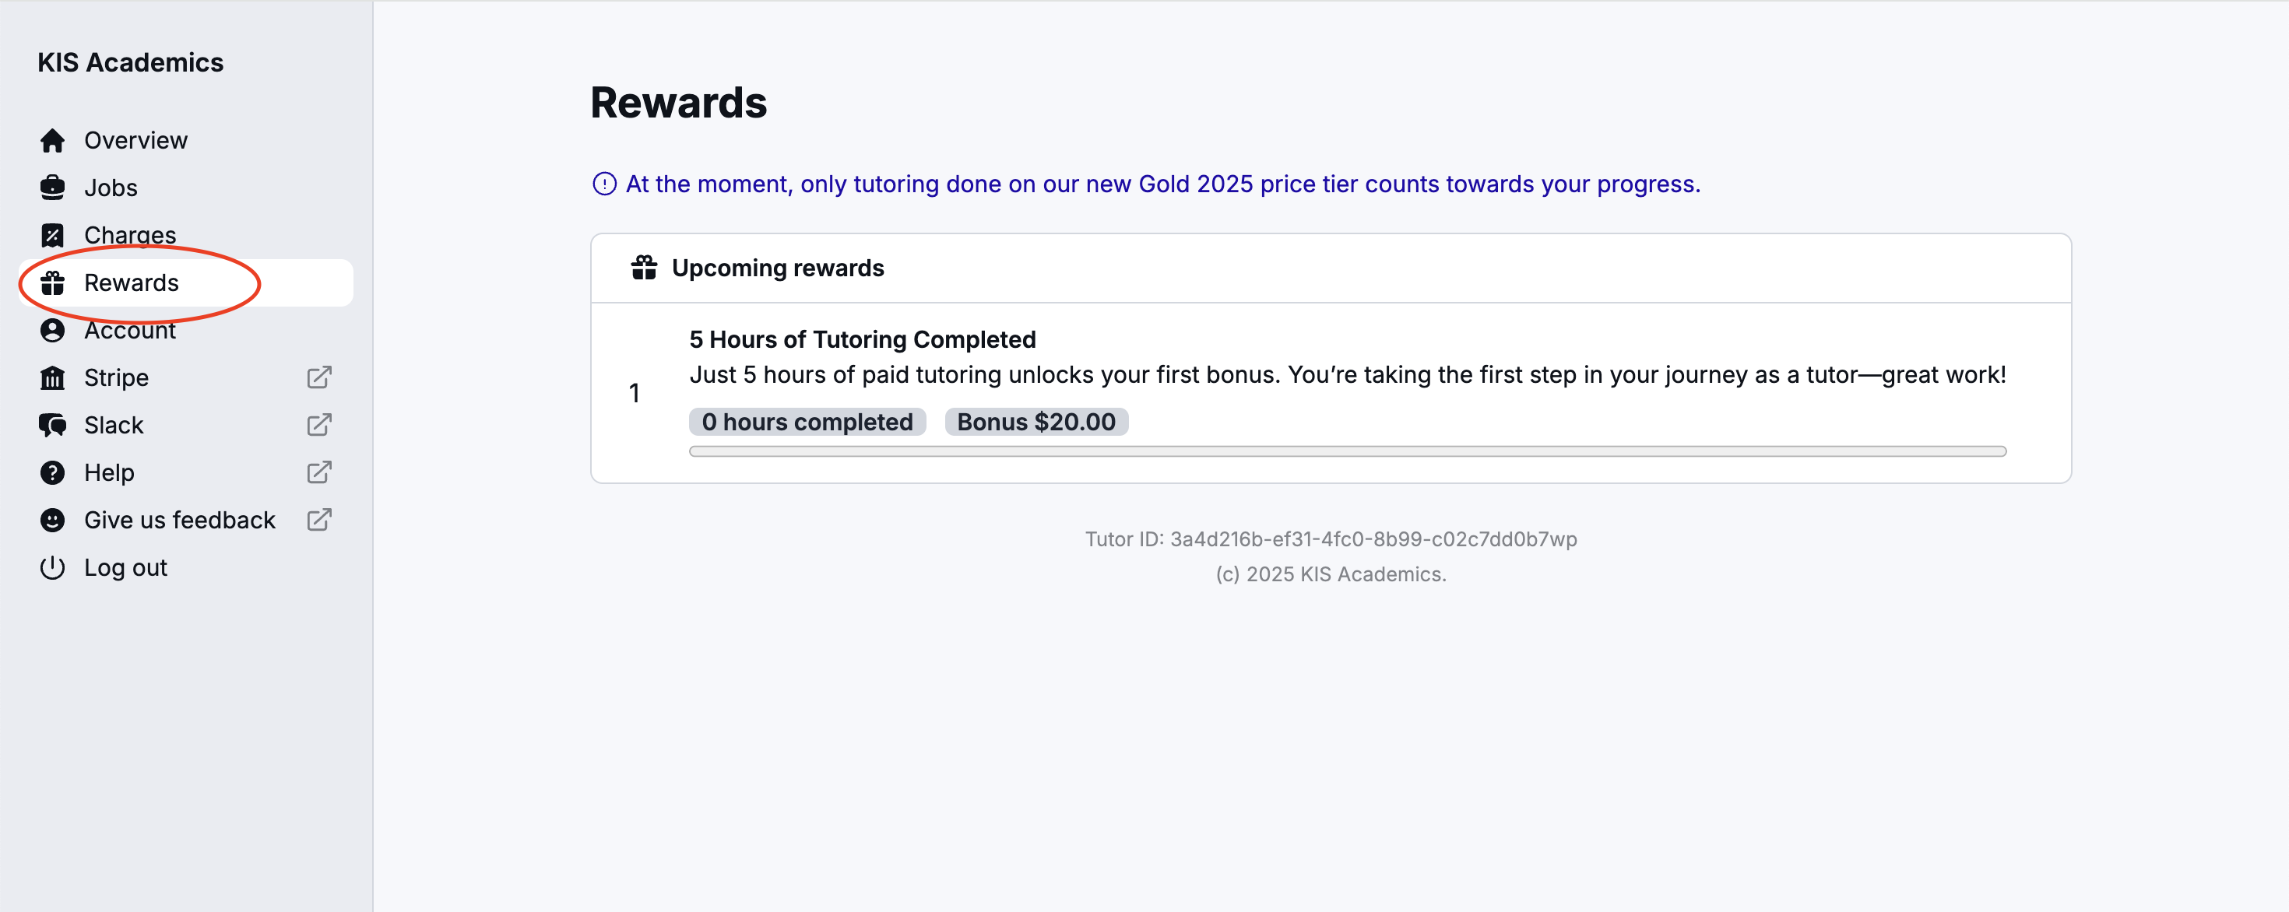This screenshot has height=912, width=2289.
Task: Click the gift icon next to Rewards
Action: click(52, 282)
